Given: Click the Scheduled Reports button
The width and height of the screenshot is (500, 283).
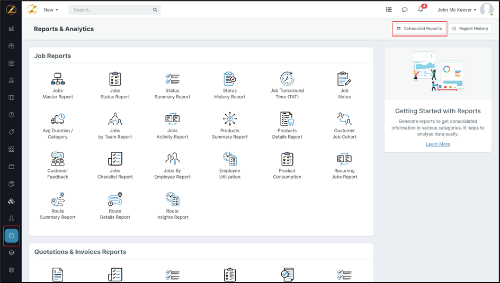Looking at the screenshot, I should click(419, 29).
